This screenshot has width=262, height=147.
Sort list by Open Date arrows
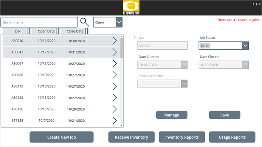(x=58, y=31)
